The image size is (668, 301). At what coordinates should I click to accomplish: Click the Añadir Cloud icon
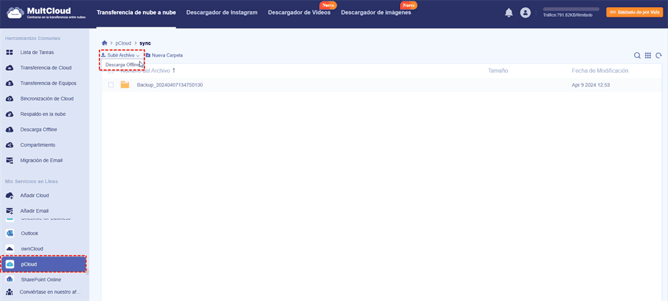[9, 195]
